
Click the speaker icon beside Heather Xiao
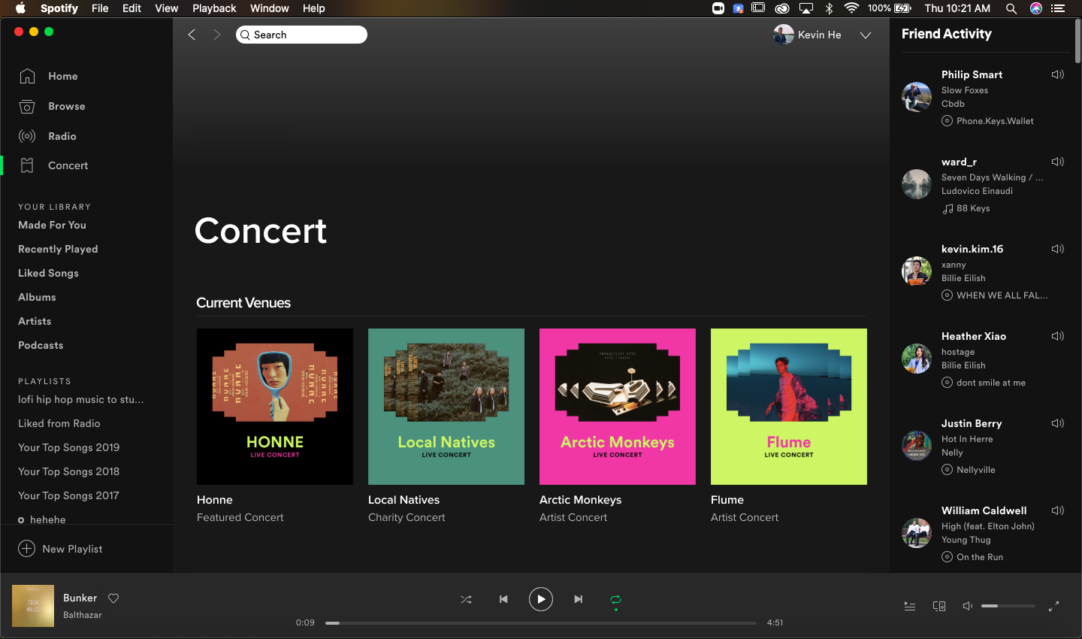(1058, 336)
